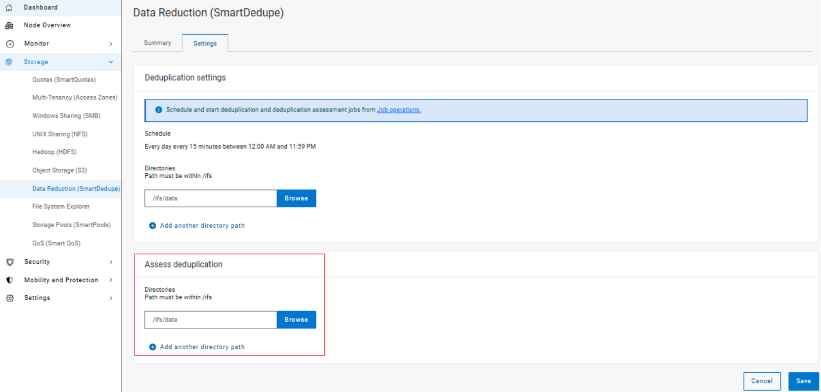Select Data Reduction (SmartDedupe) in sidebar

point(76,189)
